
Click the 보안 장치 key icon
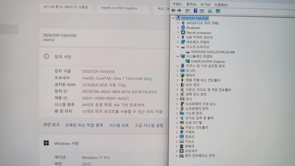(x=182, y=85)
